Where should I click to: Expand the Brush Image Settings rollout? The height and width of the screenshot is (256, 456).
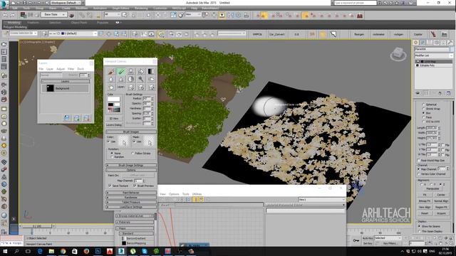point(131,165)
